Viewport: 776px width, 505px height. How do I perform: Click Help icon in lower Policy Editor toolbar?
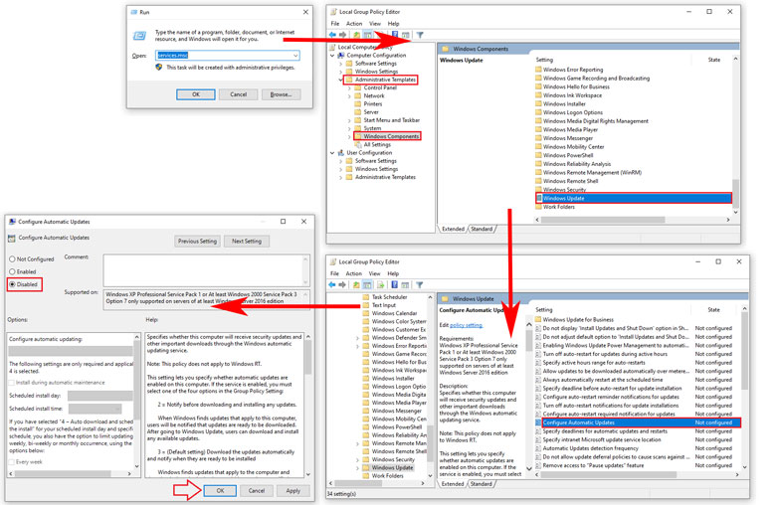394,285
